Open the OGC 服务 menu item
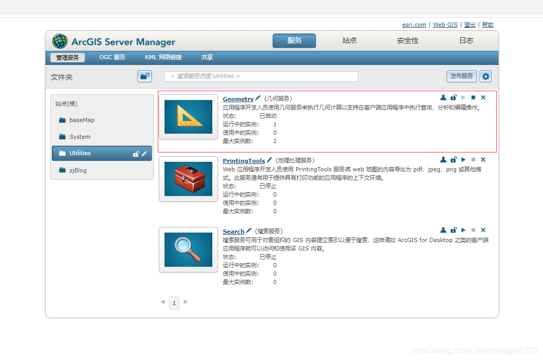 coord(112,58)
